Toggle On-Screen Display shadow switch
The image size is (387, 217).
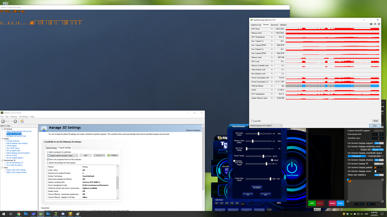379,160
